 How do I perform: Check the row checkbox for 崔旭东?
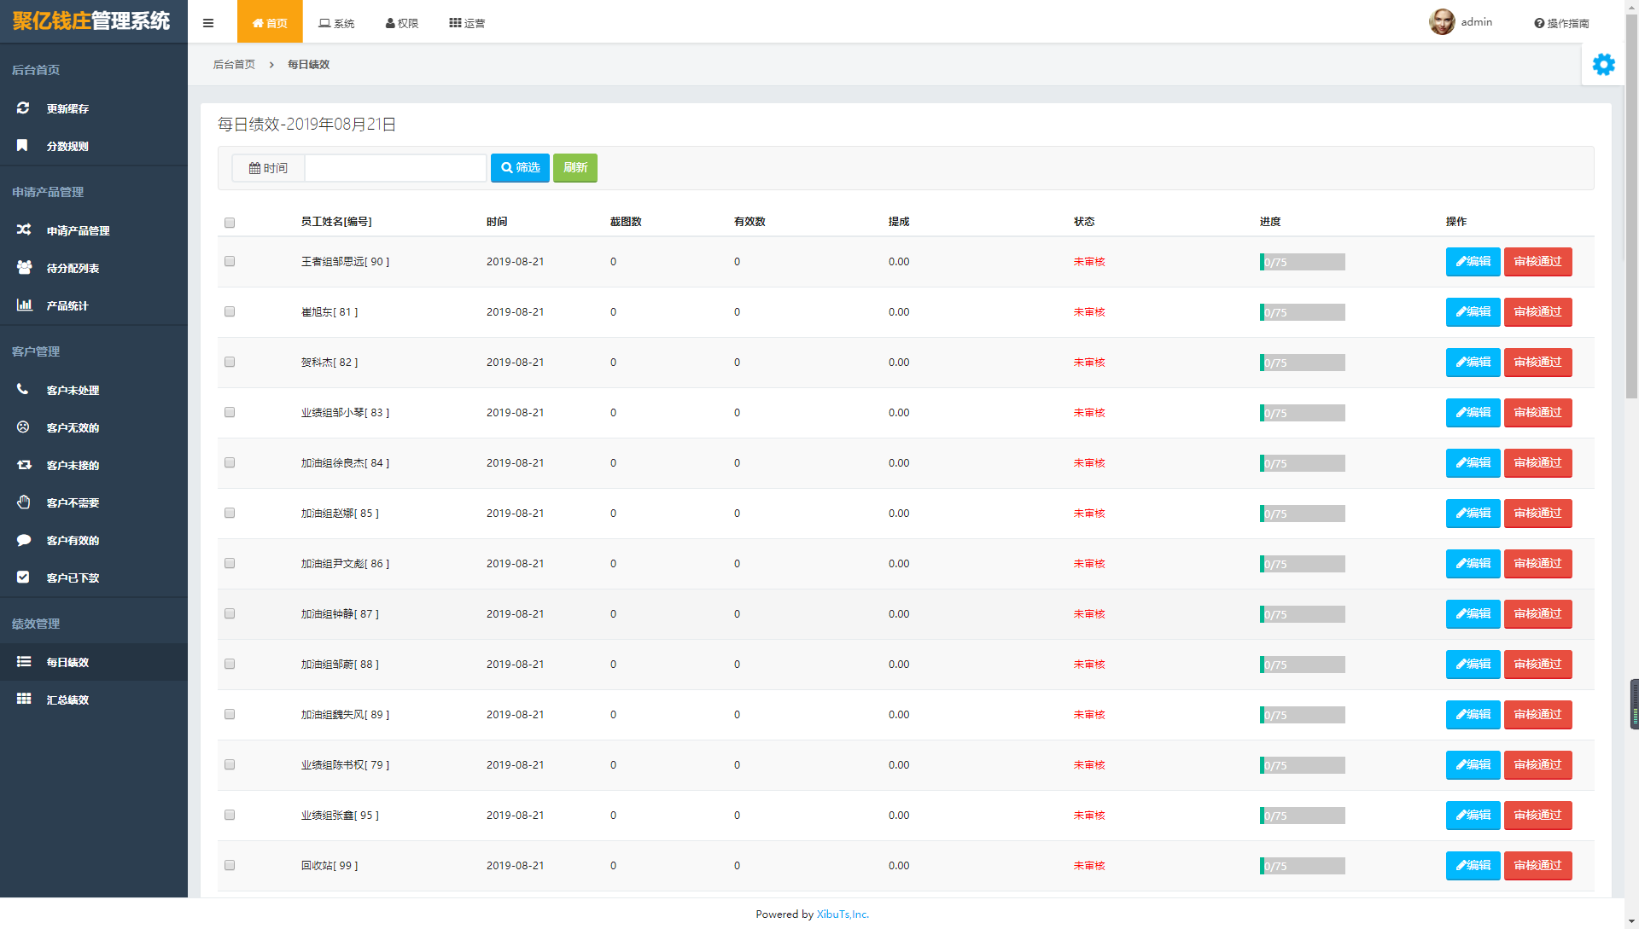[x=230, y=312]
